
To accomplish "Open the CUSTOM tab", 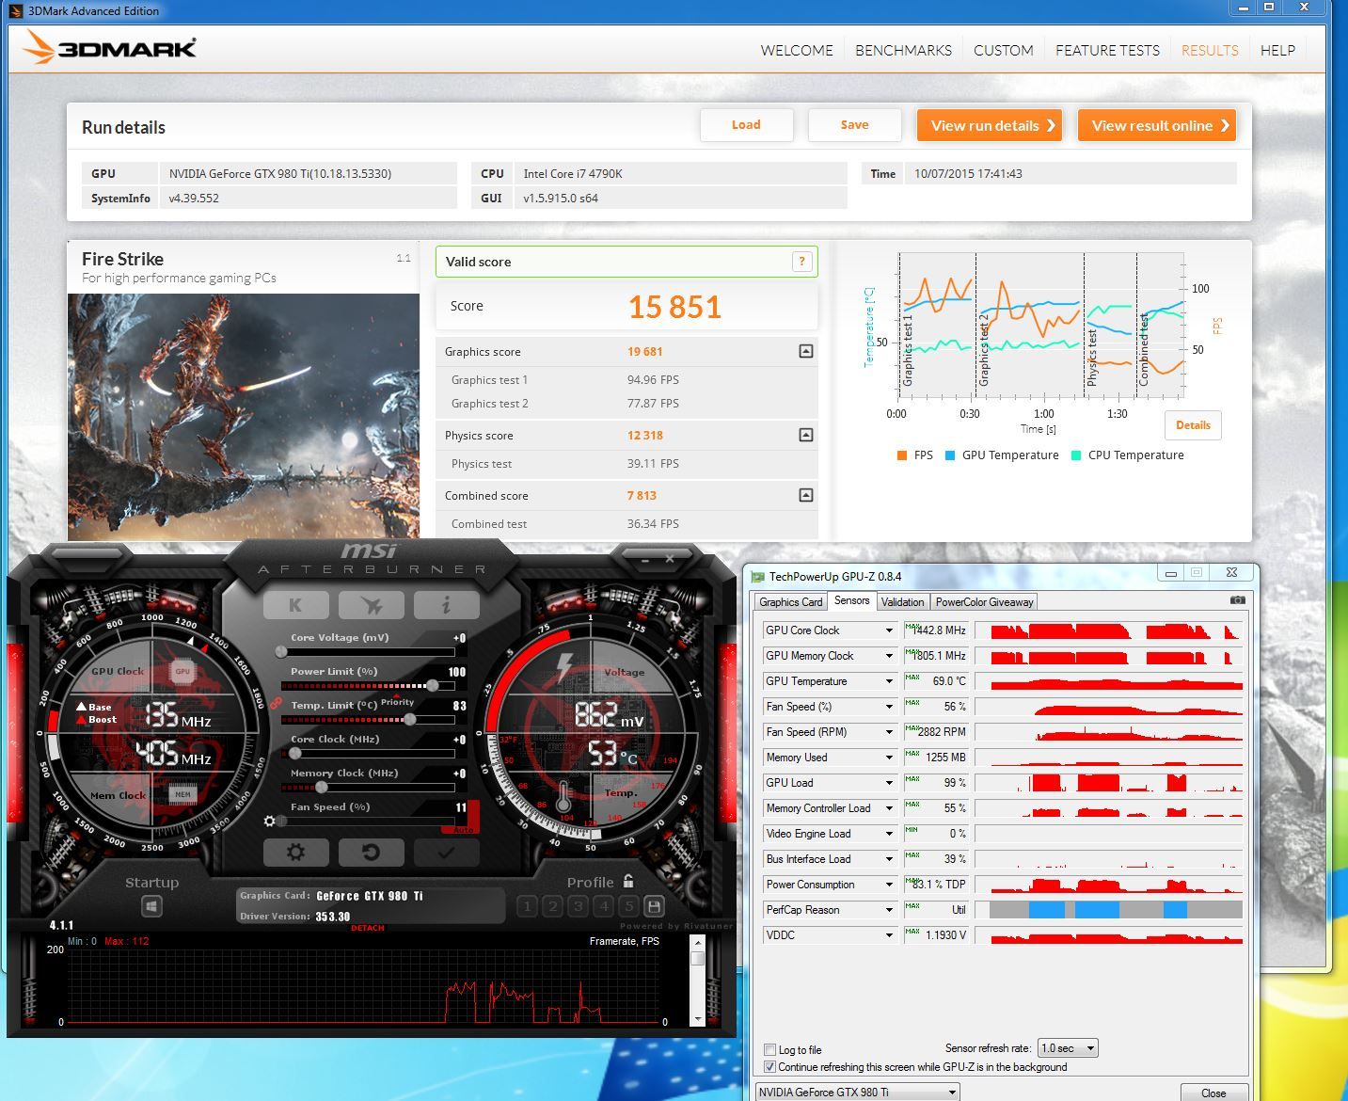I will point(1003,50).
